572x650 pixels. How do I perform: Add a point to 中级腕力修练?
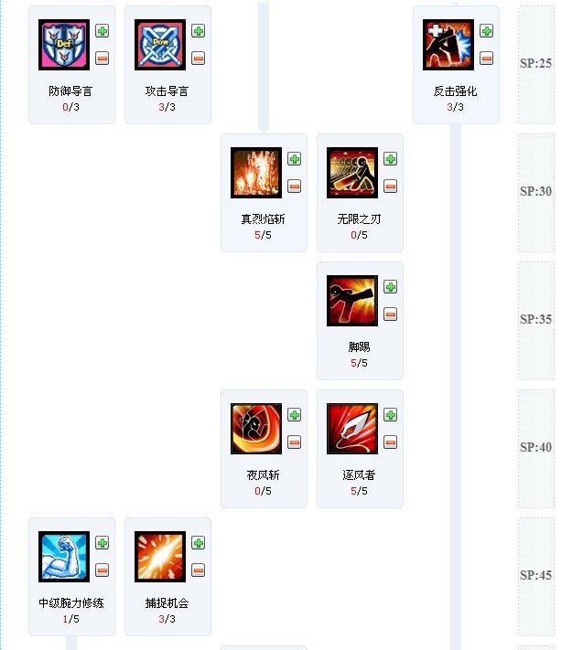(x=103, y=543)
